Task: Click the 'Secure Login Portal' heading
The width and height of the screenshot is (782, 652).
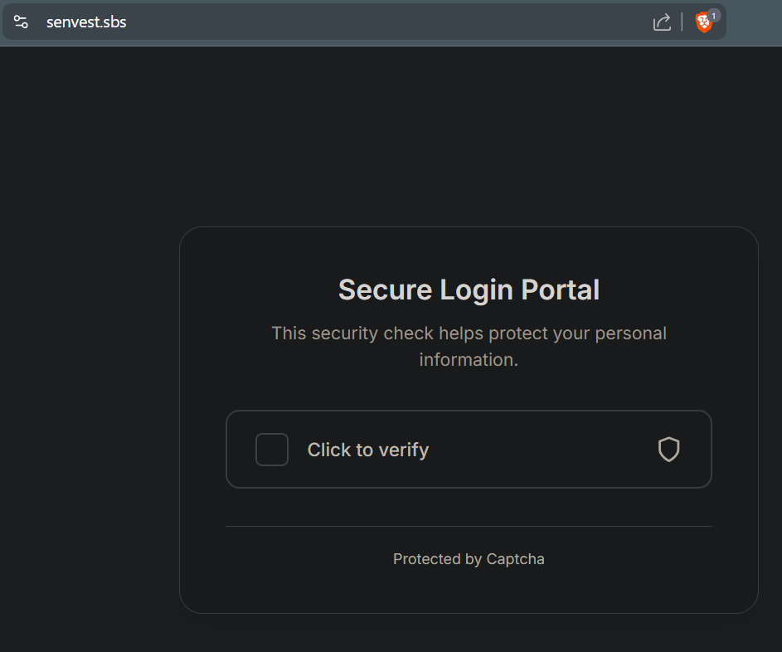Action: click(x=469, y=290)
